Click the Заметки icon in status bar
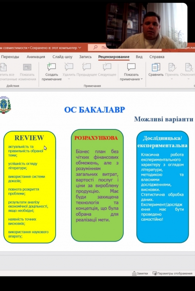This screenshot has width=195, height=291. click(x=134, y=273)
